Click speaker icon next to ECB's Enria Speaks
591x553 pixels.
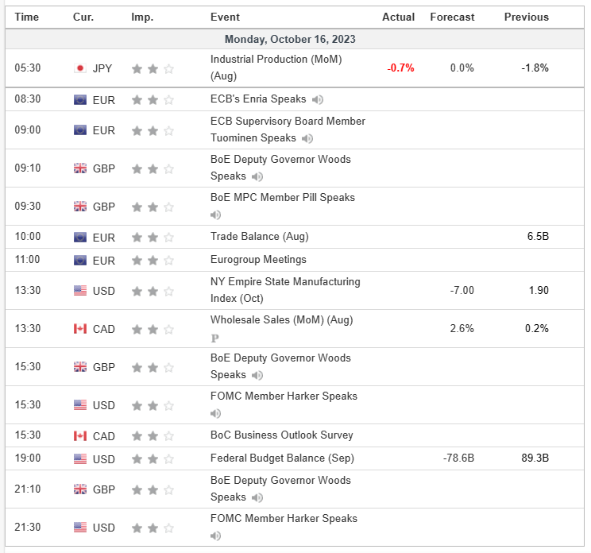click(x=318, y=99)
